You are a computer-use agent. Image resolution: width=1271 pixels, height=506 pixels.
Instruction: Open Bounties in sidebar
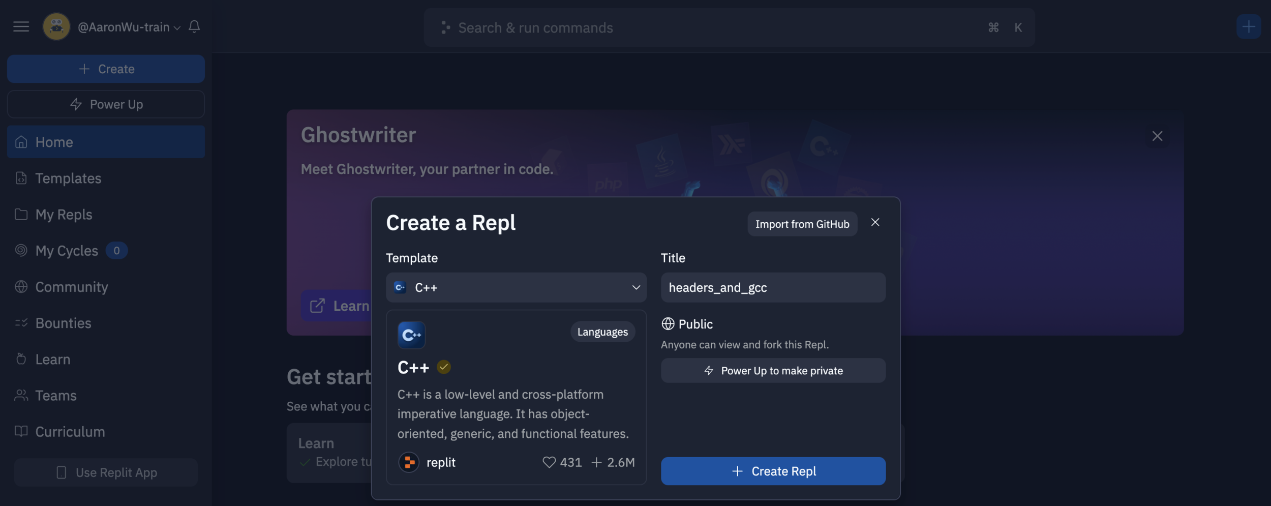tap(106, 323)
